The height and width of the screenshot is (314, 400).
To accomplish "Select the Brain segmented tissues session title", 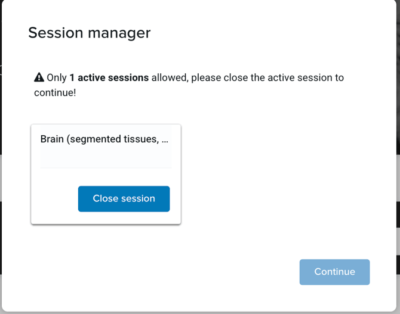I will (105, 139).
